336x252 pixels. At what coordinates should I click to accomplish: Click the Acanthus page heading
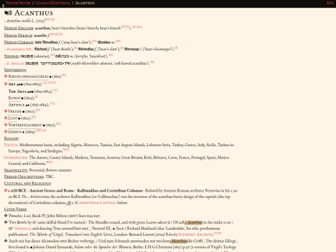(x=34, y=13)
